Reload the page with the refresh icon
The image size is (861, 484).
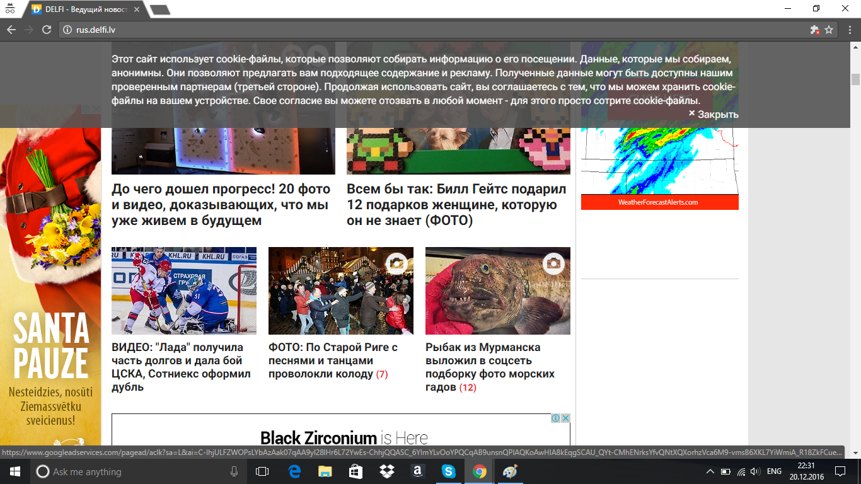pos(46,30)
